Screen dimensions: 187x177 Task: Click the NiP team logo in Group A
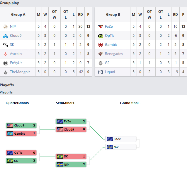5,27
